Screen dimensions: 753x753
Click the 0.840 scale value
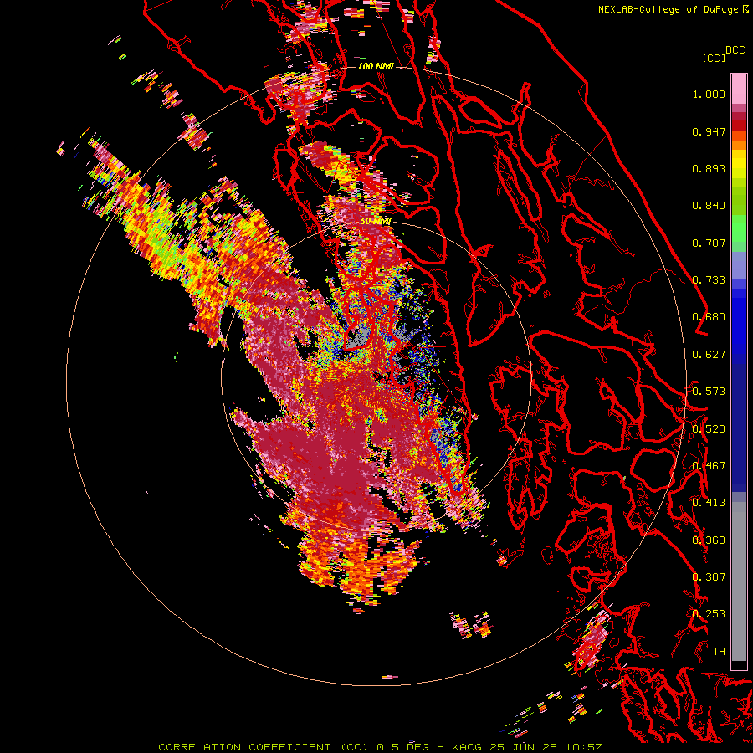[709, 206]
